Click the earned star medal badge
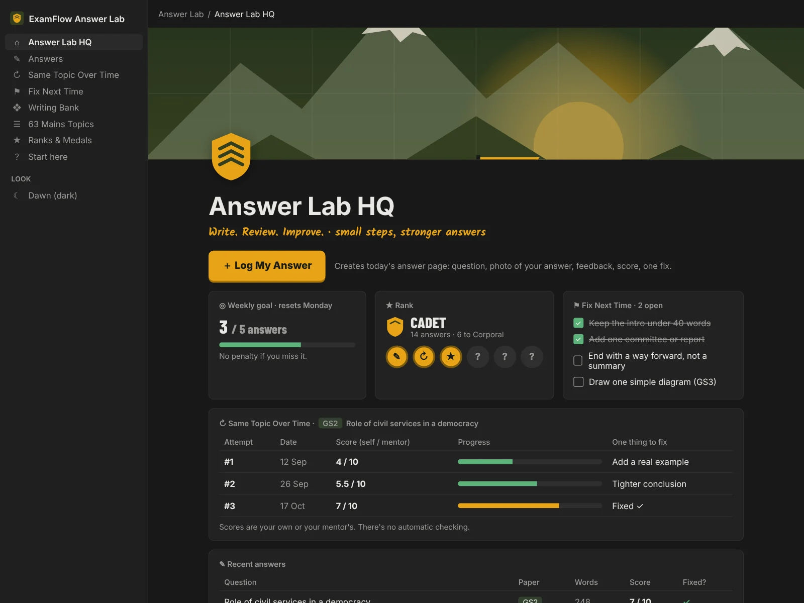This screenshot has width=804, height=603. (451, 357)
